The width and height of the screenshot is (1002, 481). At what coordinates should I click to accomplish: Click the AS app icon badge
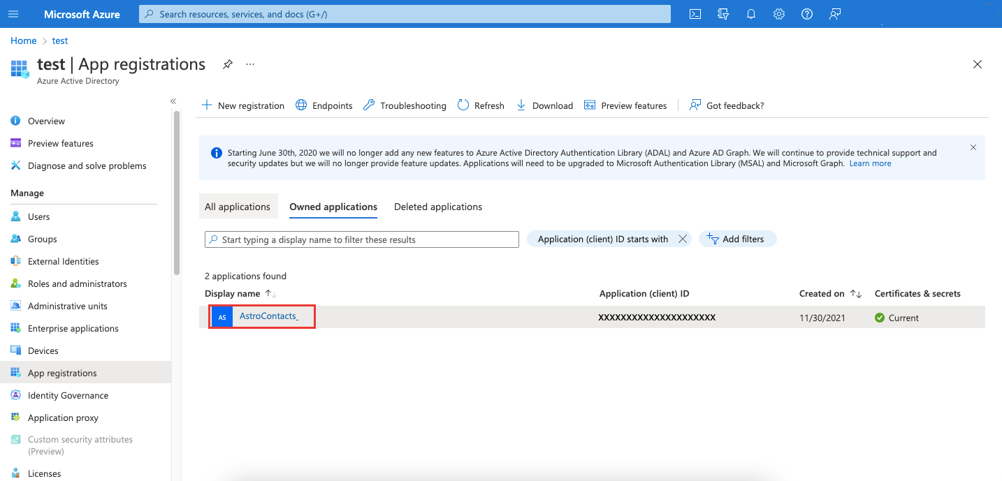pyautogui.click(x=222, y=317)
